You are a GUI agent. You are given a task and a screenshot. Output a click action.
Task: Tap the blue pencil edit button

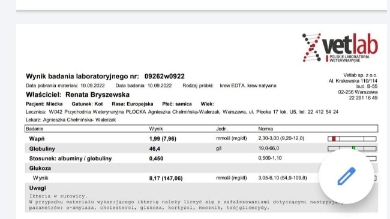point(346,177)
